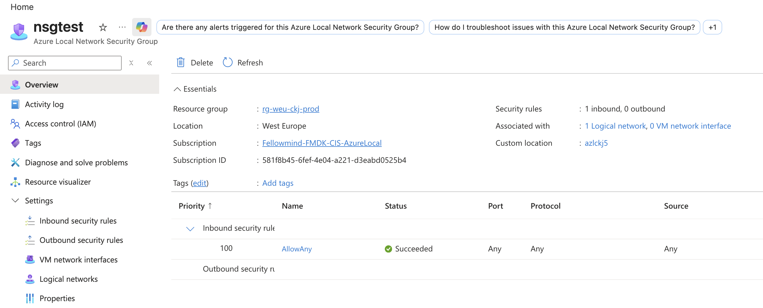Sort by the Port column header
The width and height of the screenshot is (763, 308).
click(x=495, y=206)
